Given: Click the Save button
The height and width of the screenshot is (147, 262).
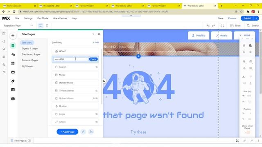Looking at the screenshot, I should (221, 18).
